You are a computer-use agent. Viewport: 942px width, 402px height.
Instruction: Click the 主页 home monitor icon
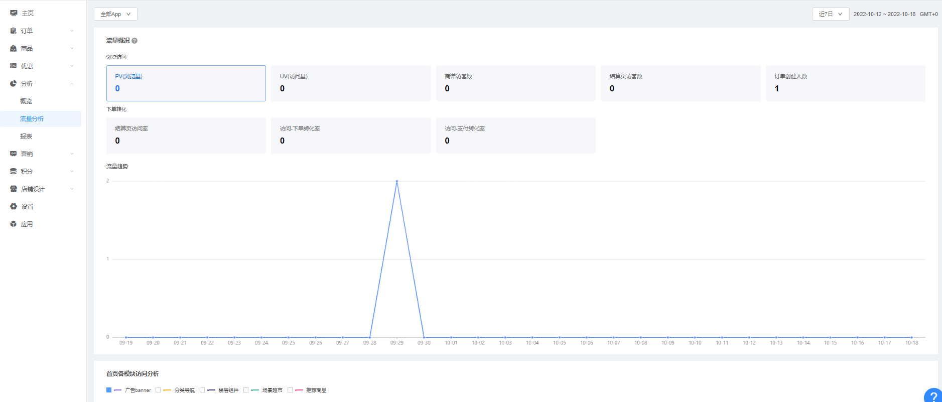(14, 13)
